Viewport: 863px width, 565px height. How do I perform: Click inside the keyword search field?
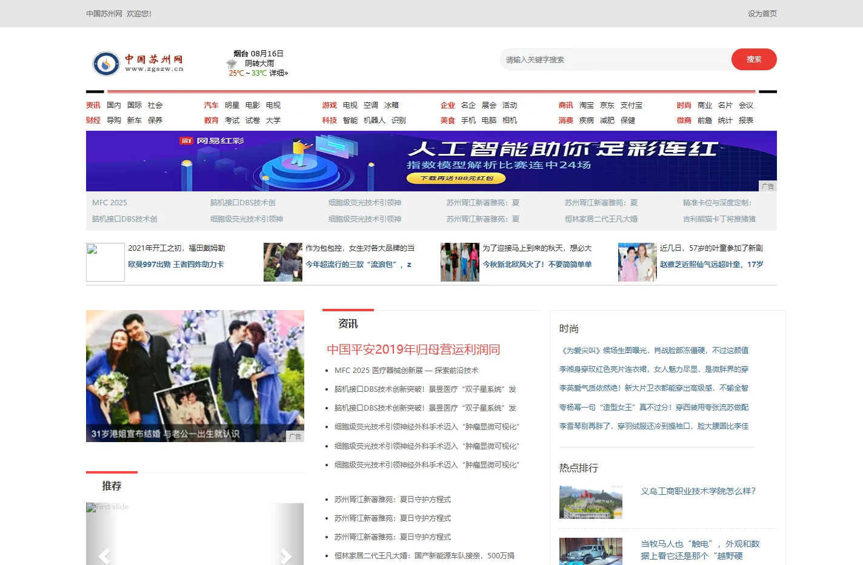tap(615, 59)
